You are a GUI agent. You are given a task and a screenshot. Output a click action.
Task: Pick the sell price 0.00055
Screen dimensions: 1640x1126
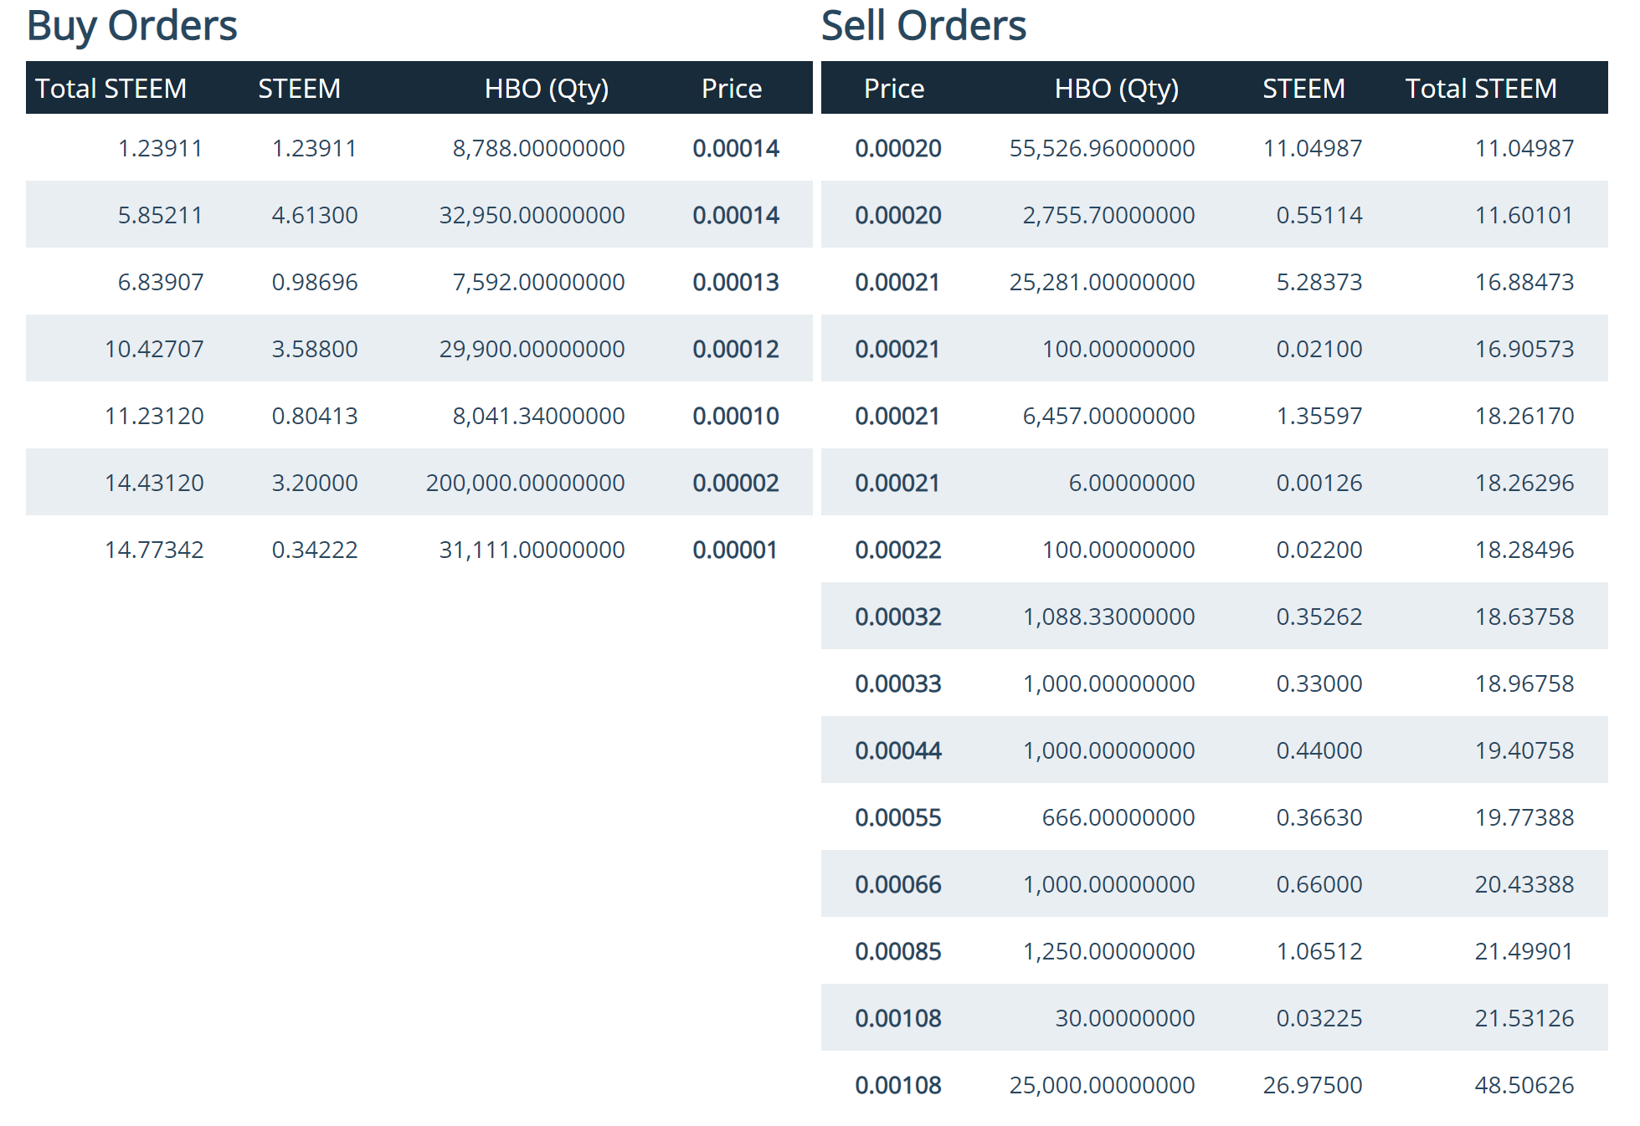tap(897, 818)
